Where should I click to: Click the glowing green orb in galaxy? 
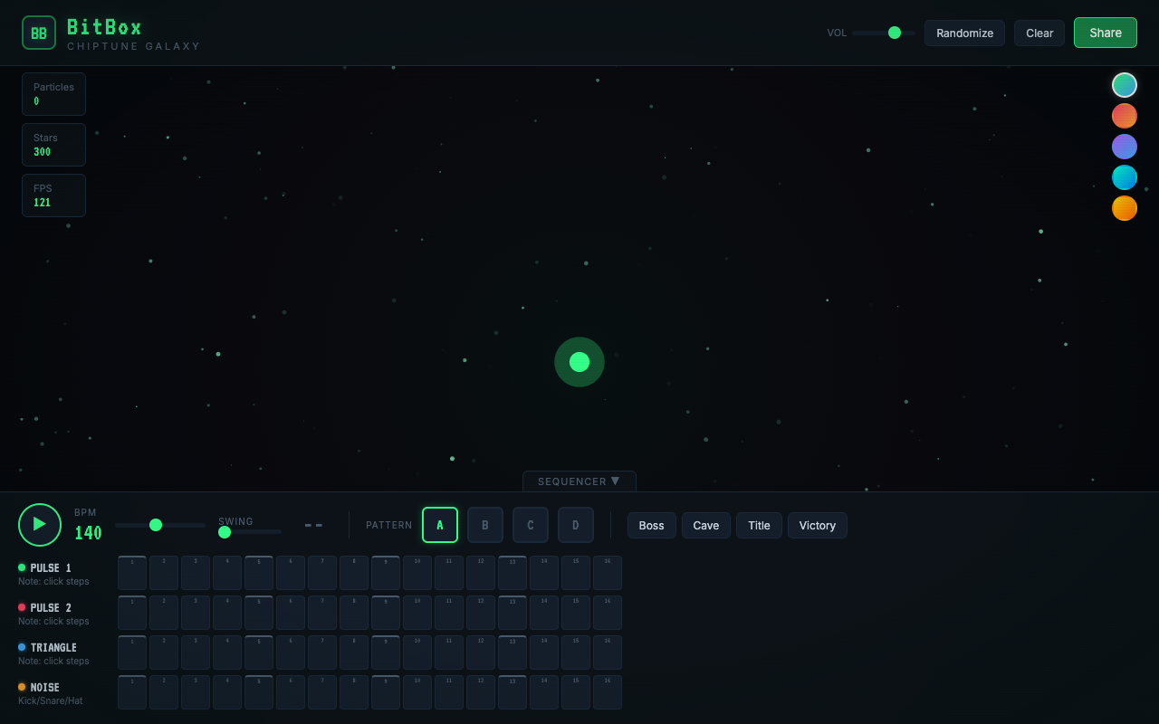[x=579, y=362]
